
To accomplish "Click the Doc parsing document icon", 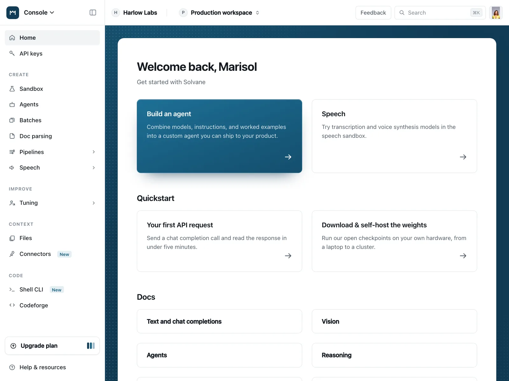I will 12,136.
